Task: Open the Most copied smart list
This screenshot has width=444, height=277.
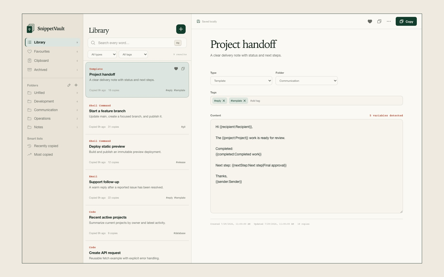Action: [53, 155]
